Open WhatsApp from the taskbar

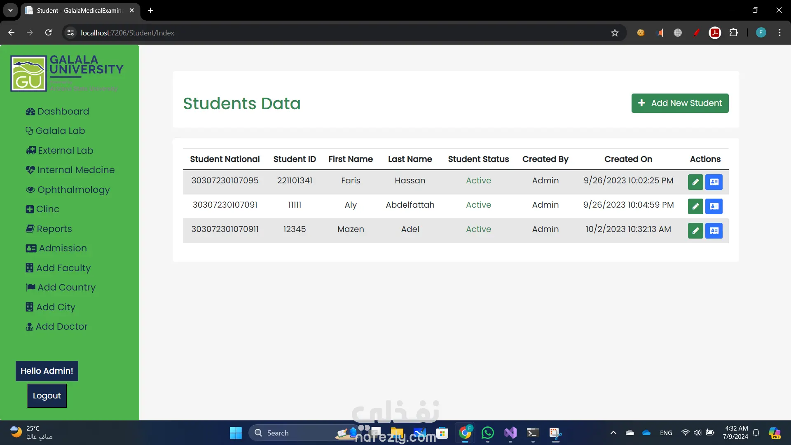coord(487,433)
